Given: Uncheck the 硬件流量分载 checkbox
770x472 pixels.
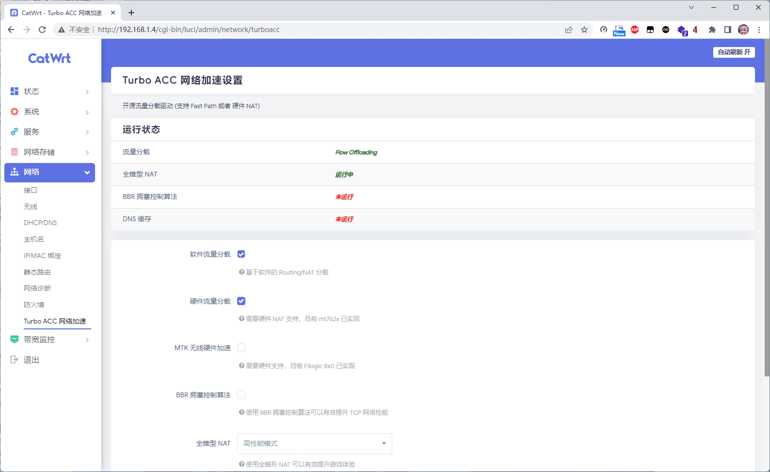Looking at the screenshot, I should 241,301.
